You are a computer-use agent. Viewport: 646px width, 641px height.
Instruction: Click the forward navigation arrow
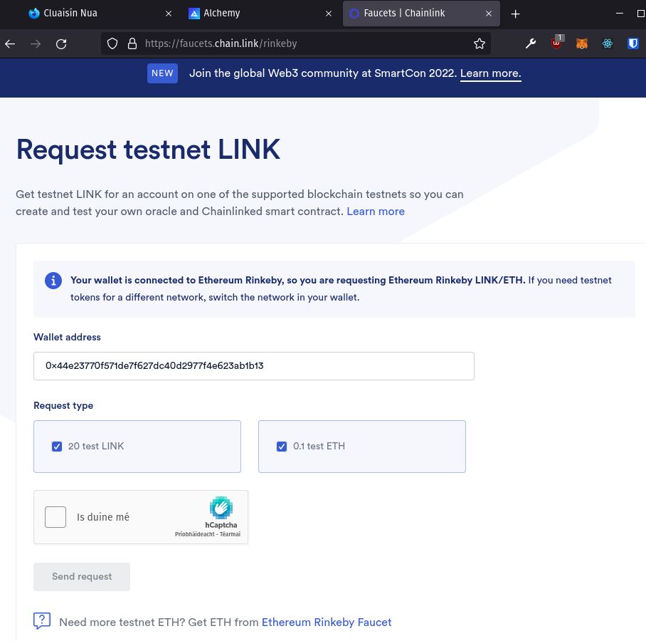coord(36,43)
